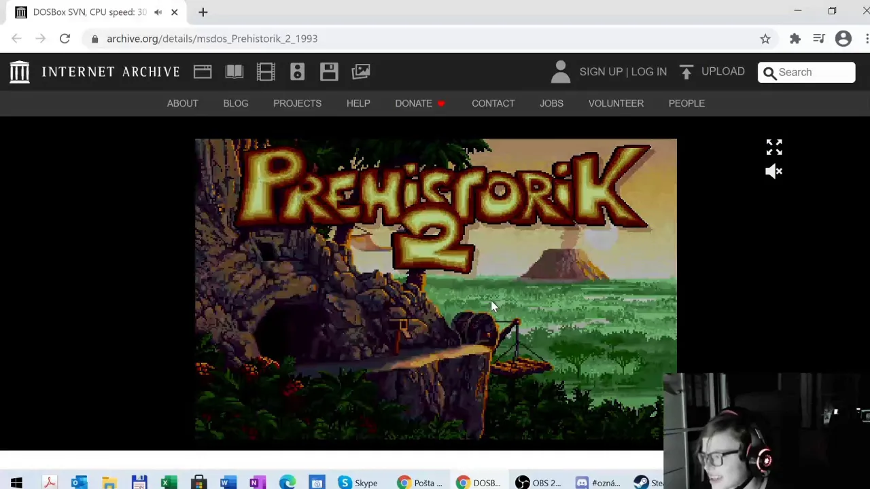The image size is (870, 489).
Task: Open the Video film-strip icon
Action: (266, 71)
